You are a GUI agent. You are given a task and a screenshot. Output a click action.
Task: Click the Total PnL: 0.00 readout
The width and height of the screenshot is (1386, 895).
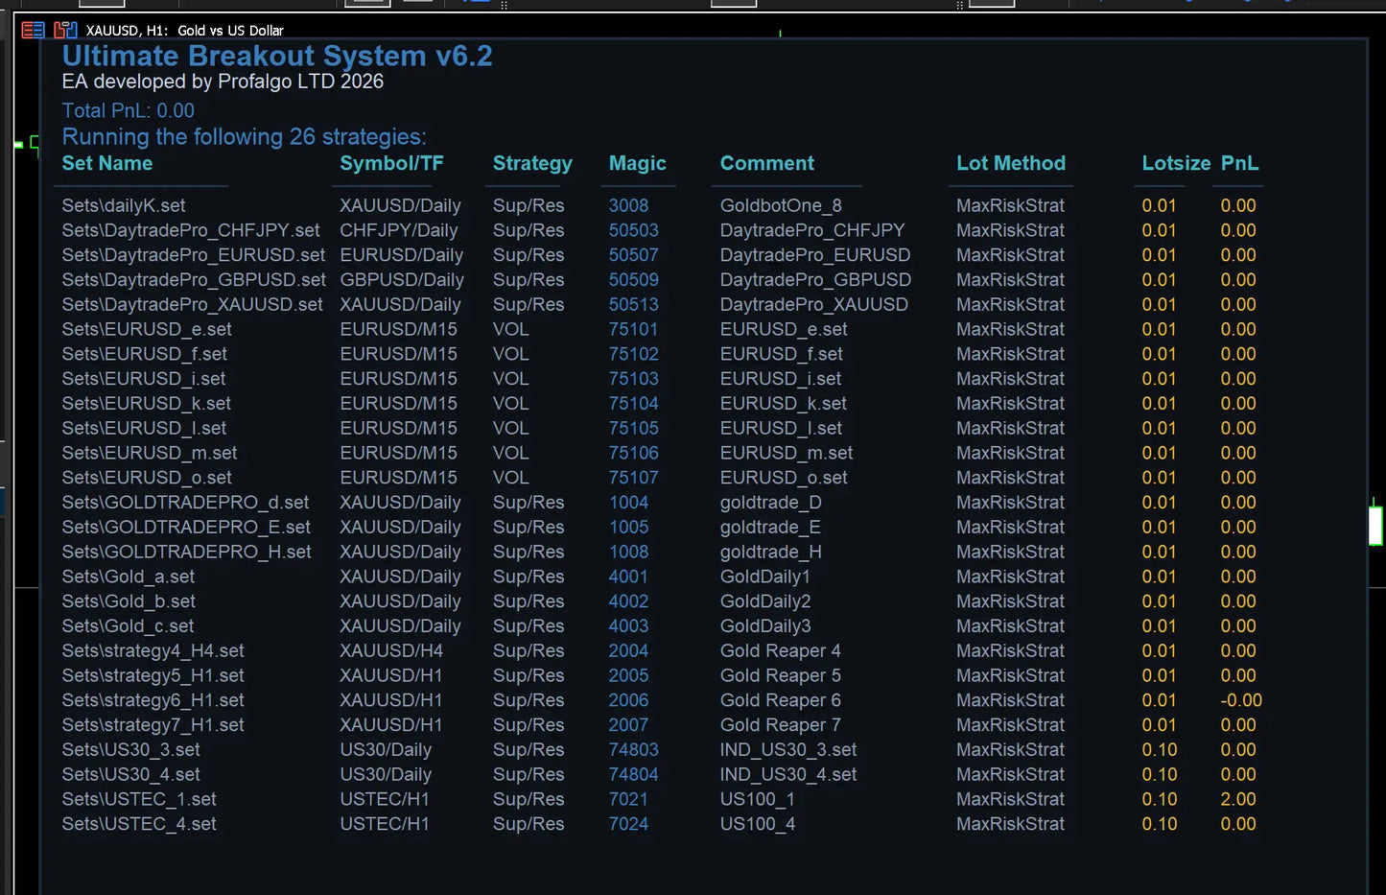[129, 110]
